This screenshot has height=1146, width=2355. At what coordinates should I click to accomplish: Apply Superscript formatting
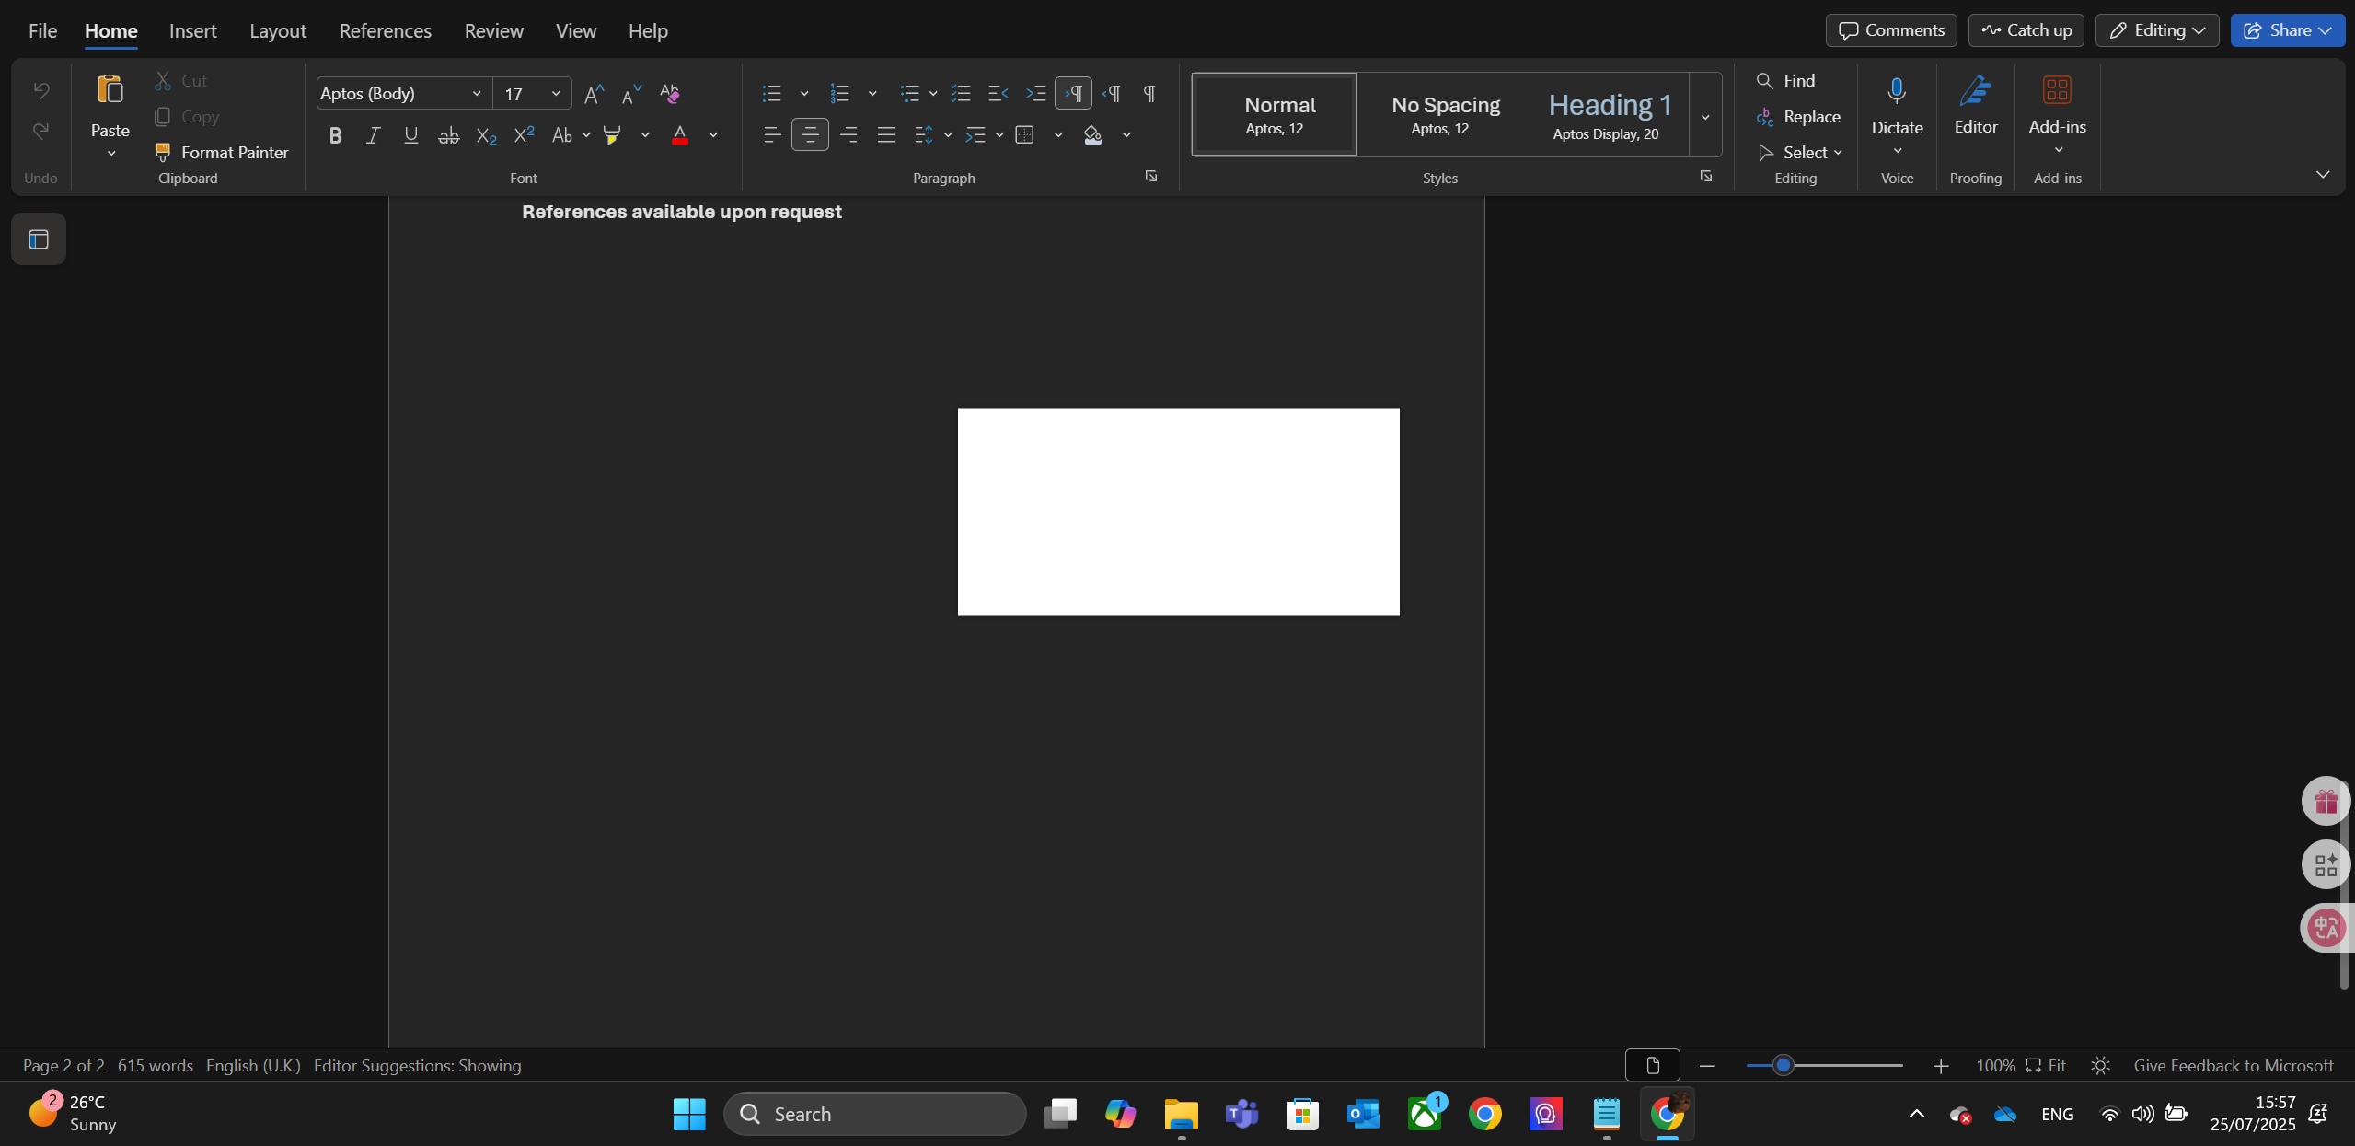(523, 134)
